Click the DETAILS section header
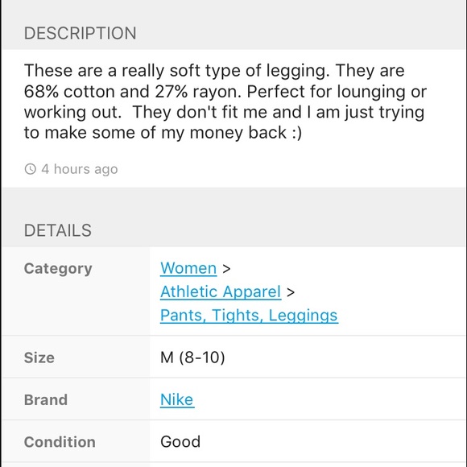 click(x=58, y=230)
